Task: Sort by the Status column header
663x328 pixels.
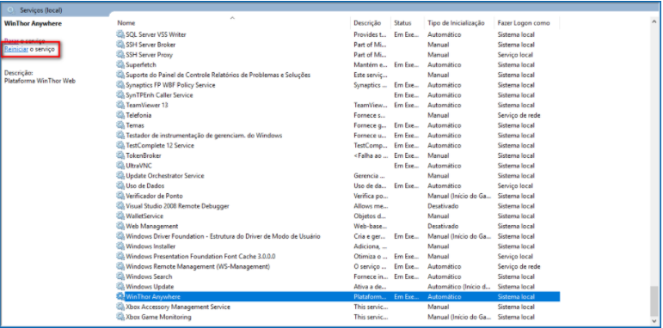Action: coord(402,23)
